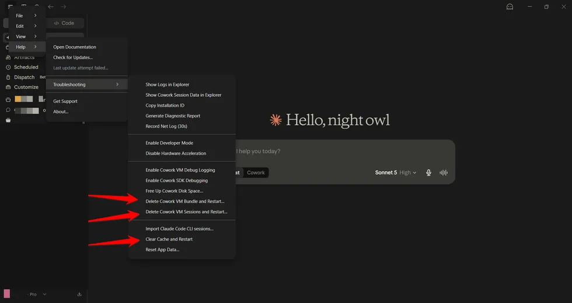This screenshot has height=303, width=572.
Task: Expand the File submenu arrow
Action: click(x=36, y=16)
